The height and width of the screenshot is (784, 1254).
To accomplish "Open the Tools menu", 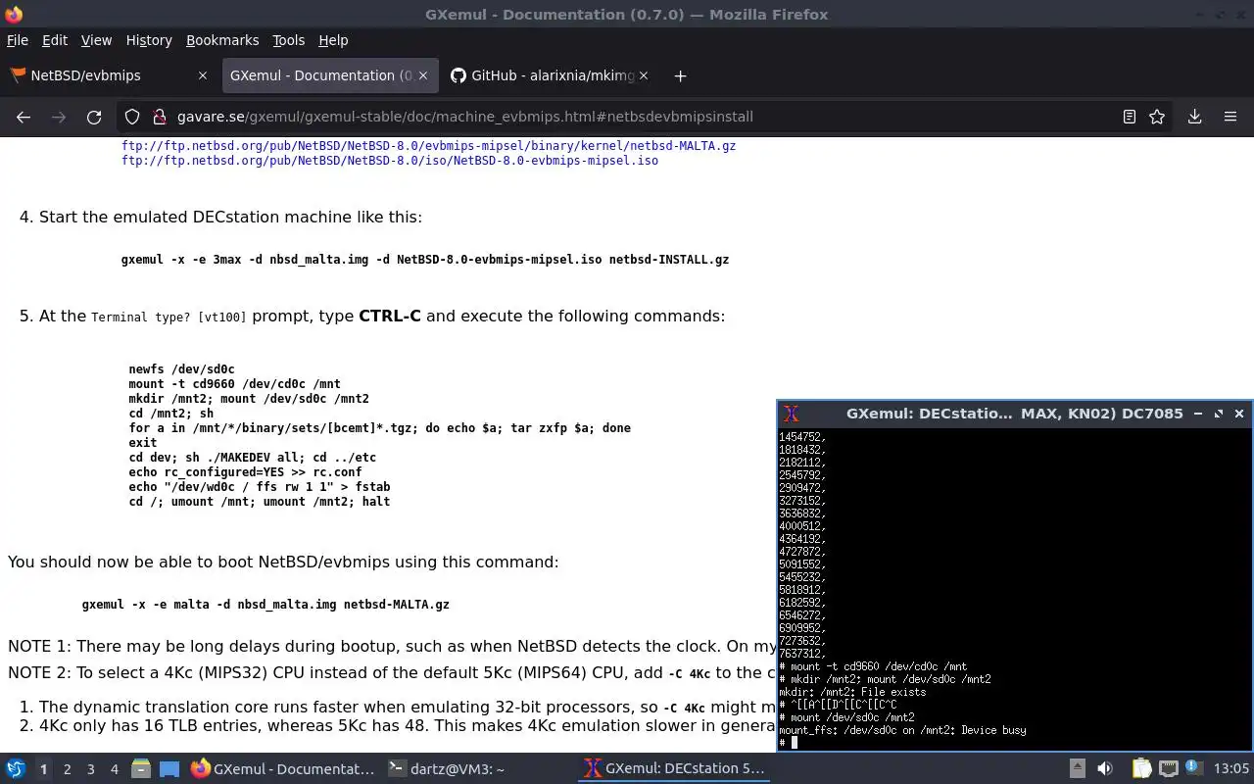I will (288, 40).
